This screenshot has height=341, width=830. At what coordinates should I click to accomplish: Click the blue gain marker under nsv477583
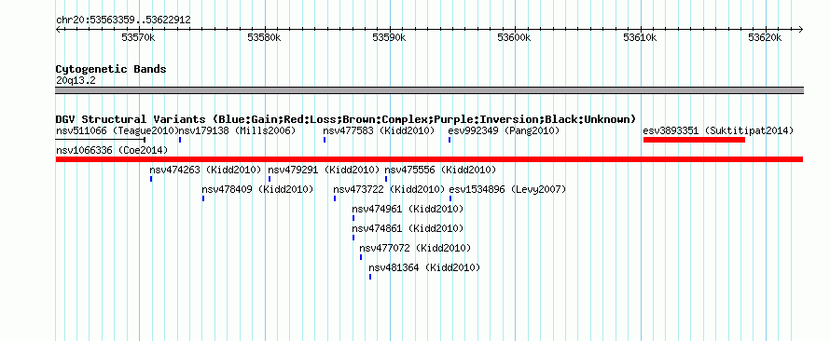325,140
